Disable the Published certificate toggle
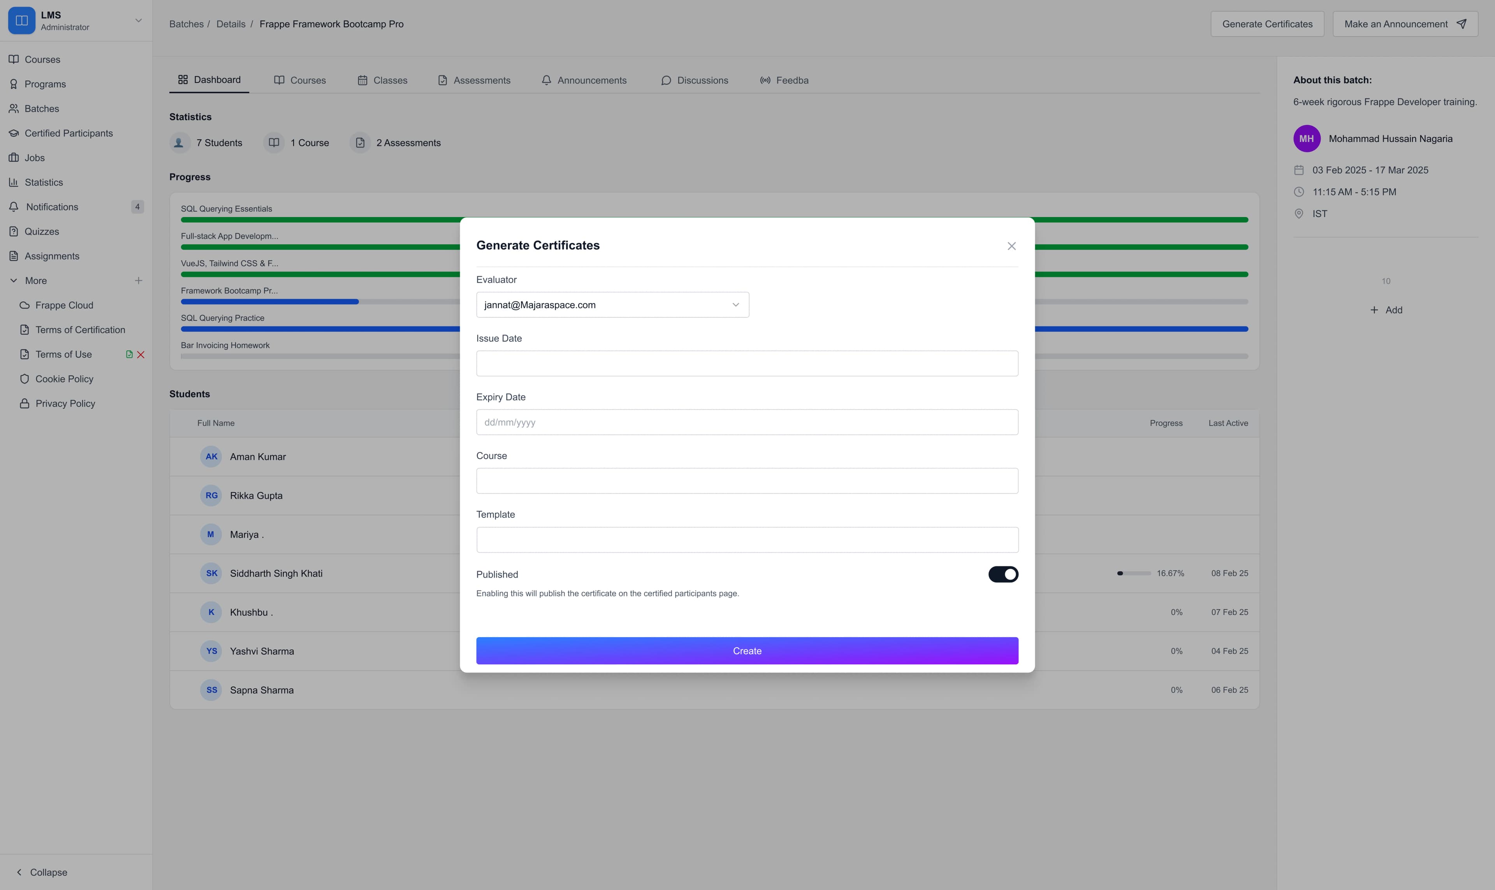The width and height of the screenshot is (1495, 890). pyautogui.click(x=1003, y=574)
